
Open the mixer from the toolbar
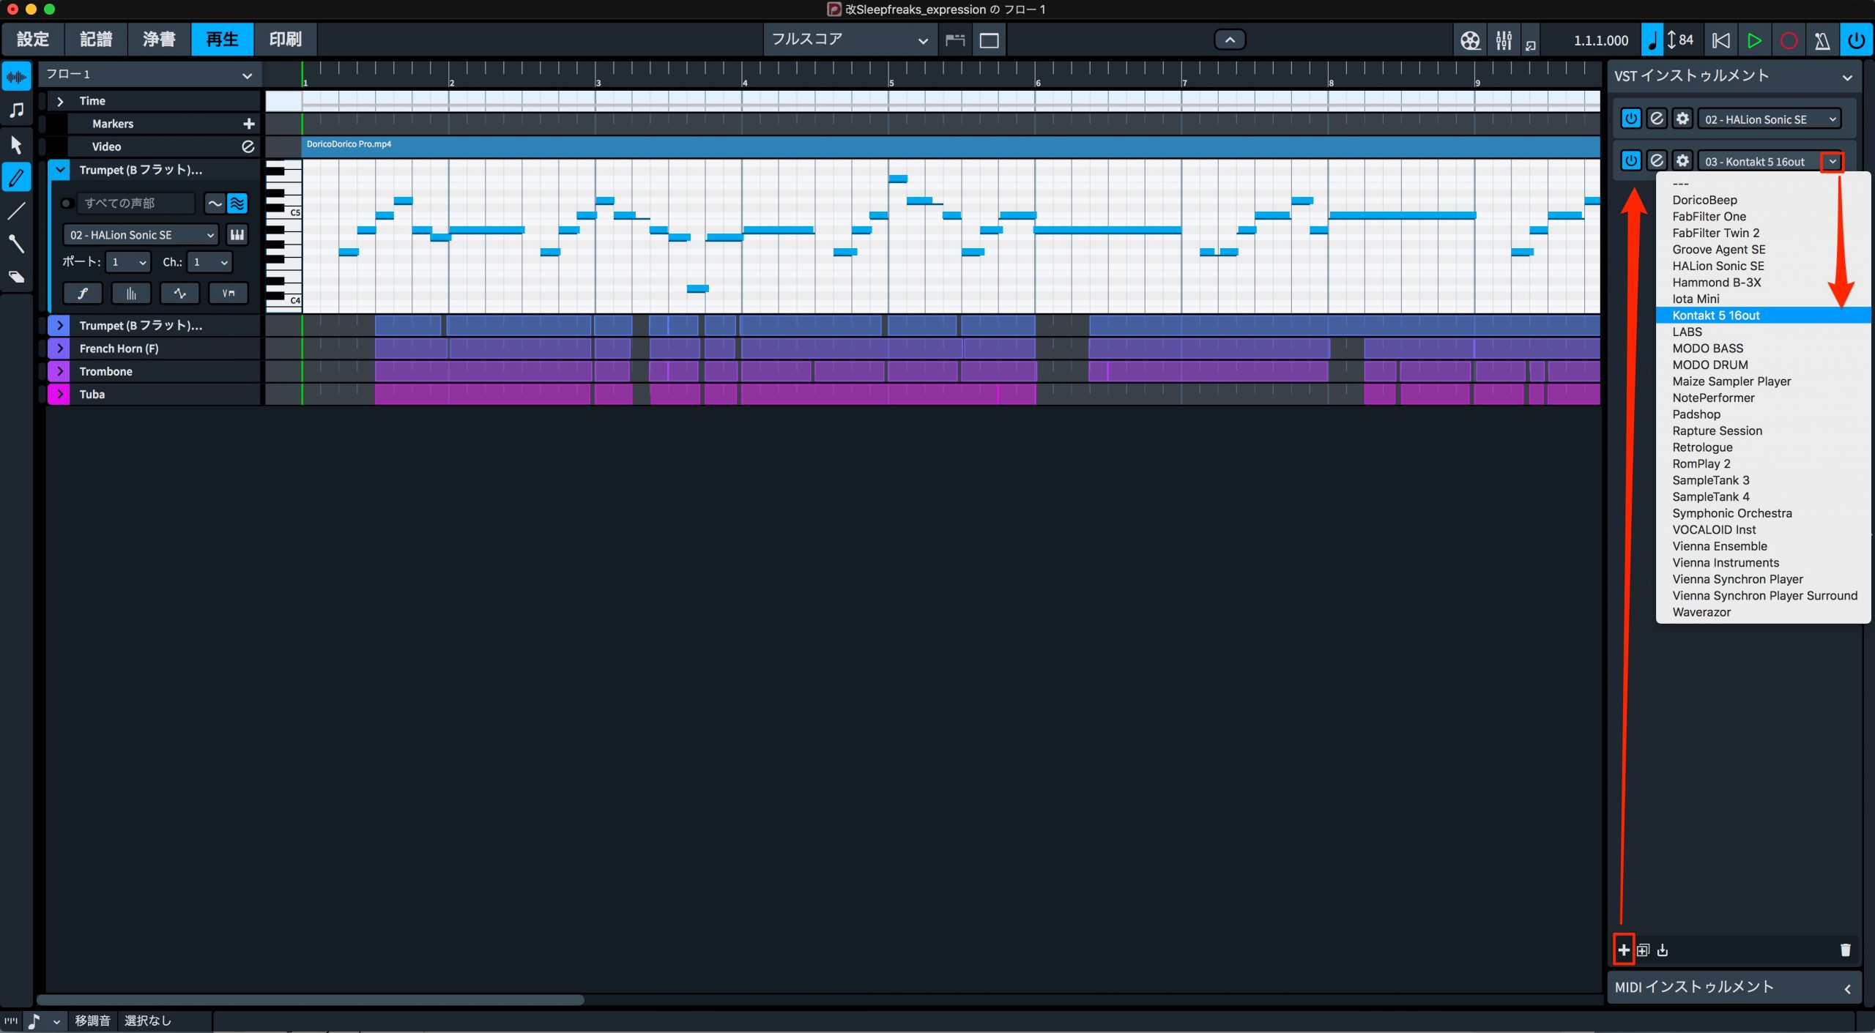[1504, 40]
